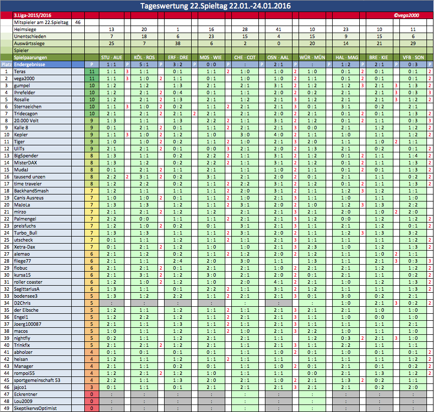Click the WÜR · MÜN match header

tap(312, 58)
